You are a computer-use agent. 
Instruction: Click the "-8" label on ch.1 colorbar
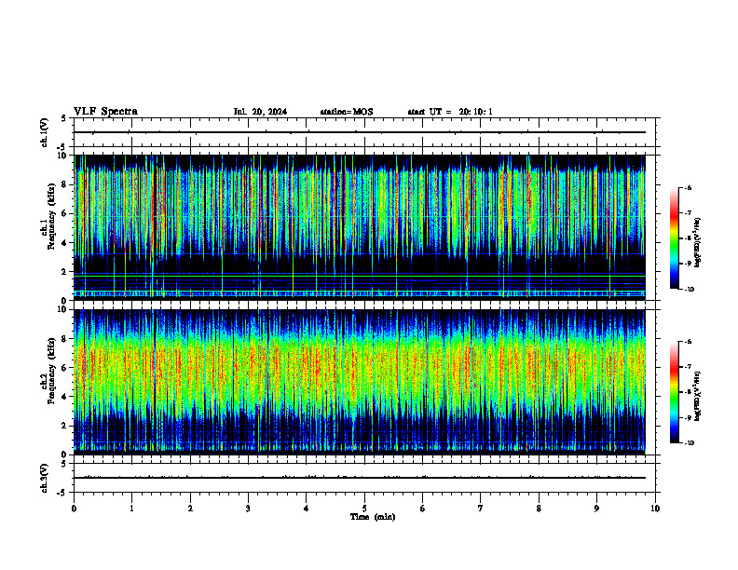(x=689, y=238)
